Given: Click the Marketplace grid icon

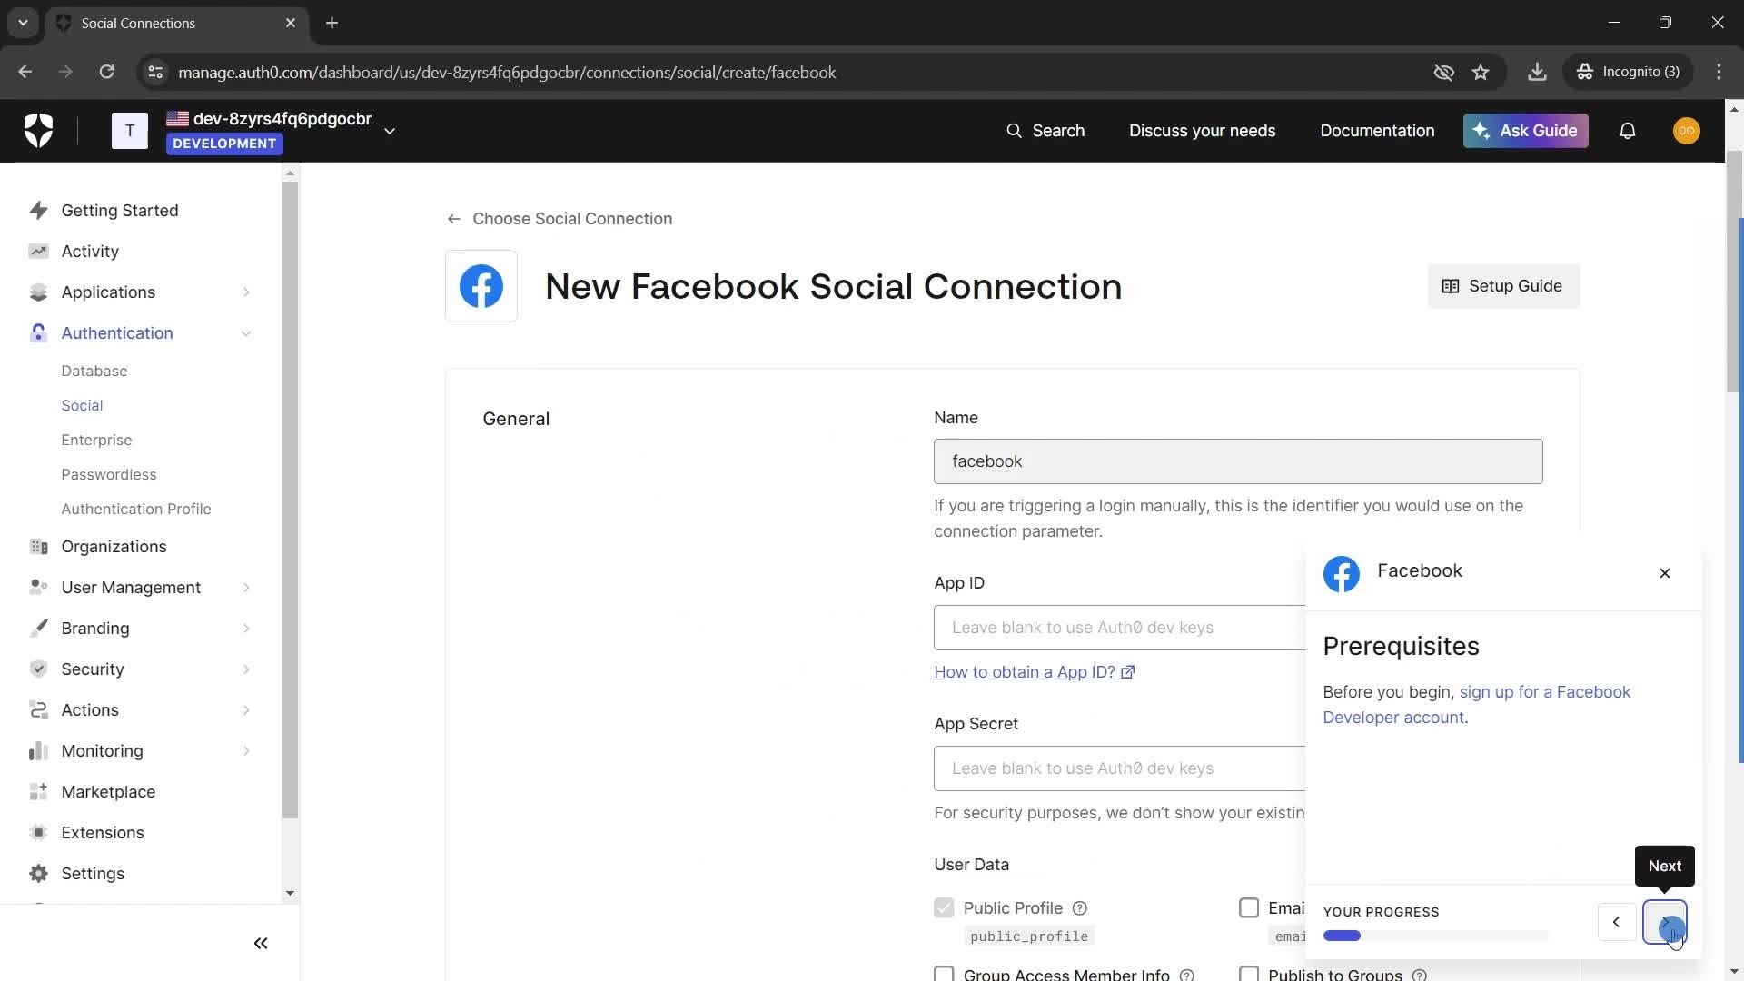Looking at the screenshot, I should (x=38, y=792).
